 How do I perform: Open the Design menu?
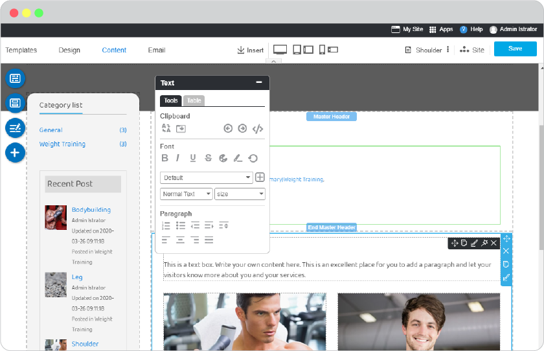click(x=69, y=50)
